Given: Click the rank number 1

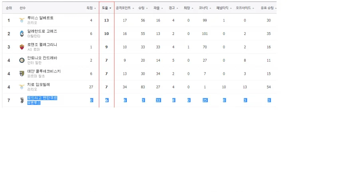Looking at the screenshot, I should coord(9,20).
